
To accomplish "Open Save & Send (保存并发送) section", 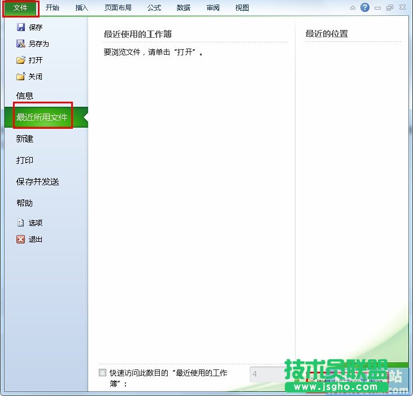I will coord(38,181).
